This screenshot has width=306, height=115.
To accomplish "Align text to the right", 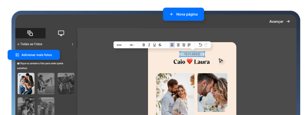I will (183, 45).
